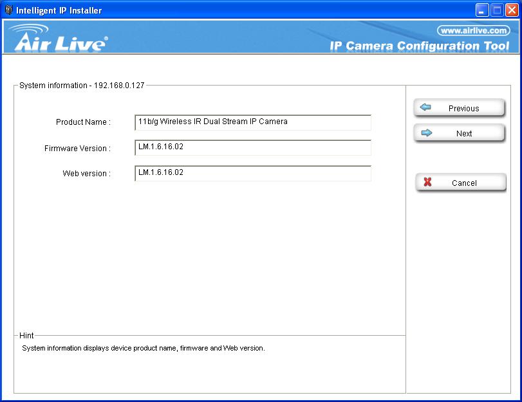
Task: Click the Firmware Version label text
Action: [77, 149]
